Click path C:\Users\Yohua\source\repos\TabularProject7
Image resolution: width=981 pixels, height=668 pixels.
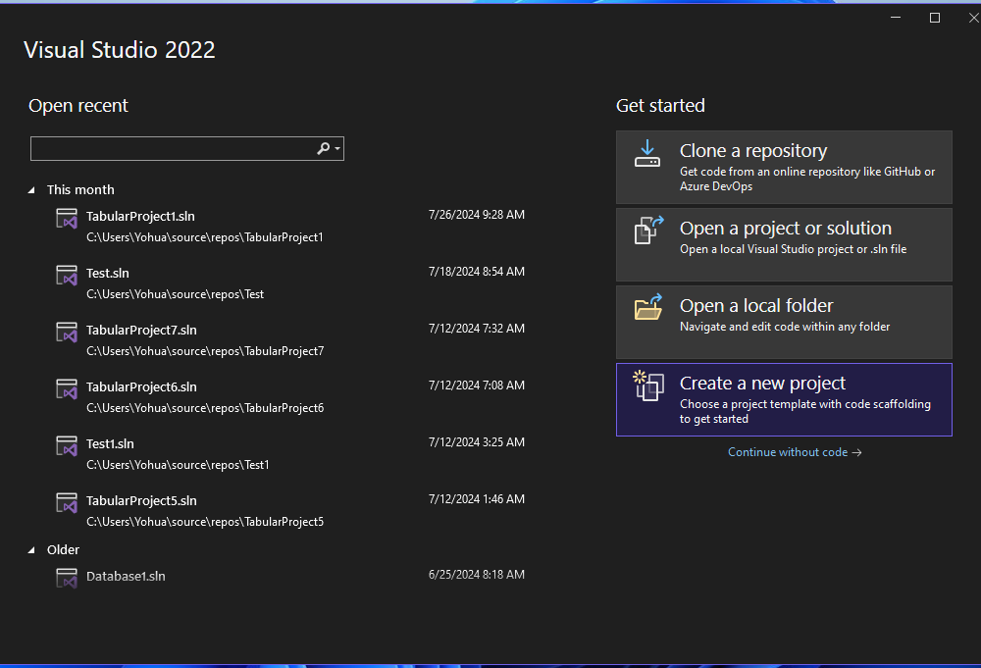[x=205, y=351]
